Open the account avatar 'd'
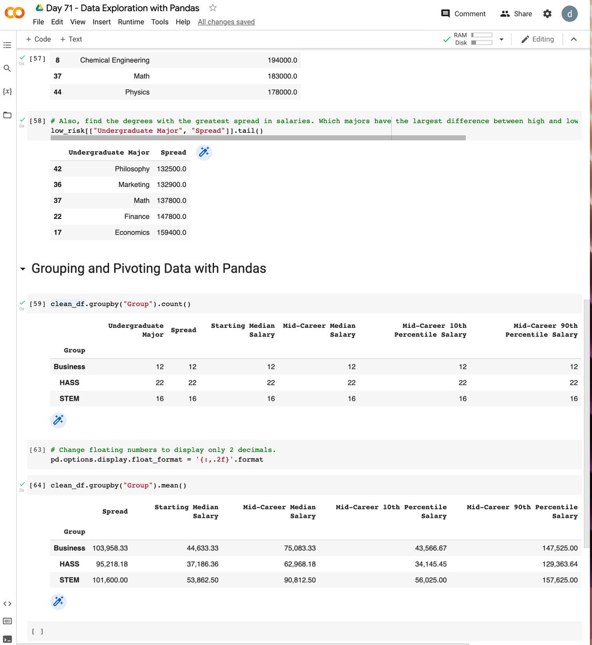 pos(569,14)
